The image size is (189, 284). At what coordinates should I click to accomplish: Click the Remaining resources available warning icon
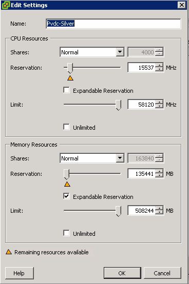tap(9, 252)
